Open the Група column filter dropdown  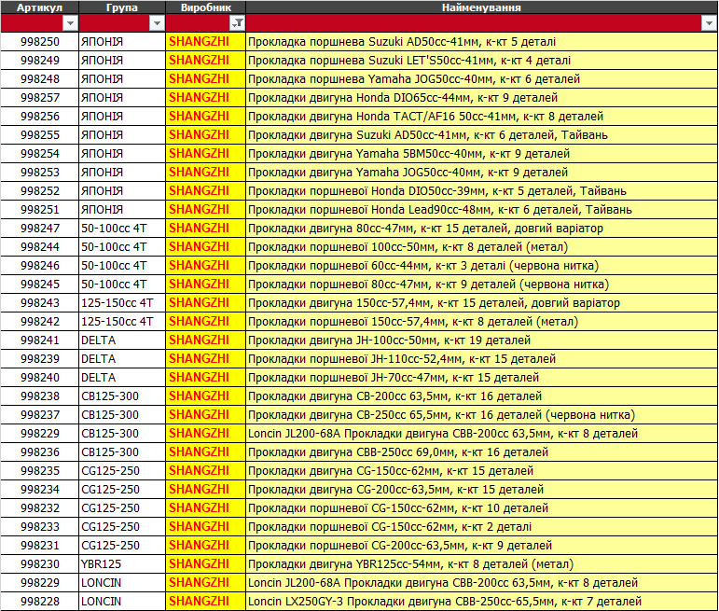[156, 23]
